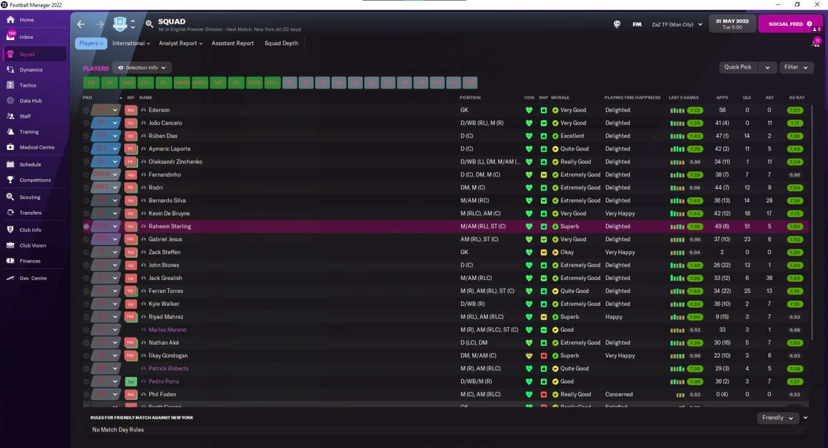Open Marlos Moreno's player profile
The height and width of the screenshot is (448, 828).
click(x=168, y=330)
